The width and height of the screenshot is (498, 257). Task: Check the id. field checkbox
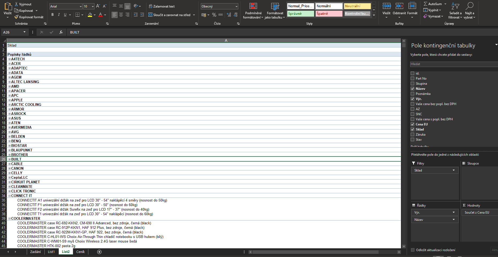[413, 73]
